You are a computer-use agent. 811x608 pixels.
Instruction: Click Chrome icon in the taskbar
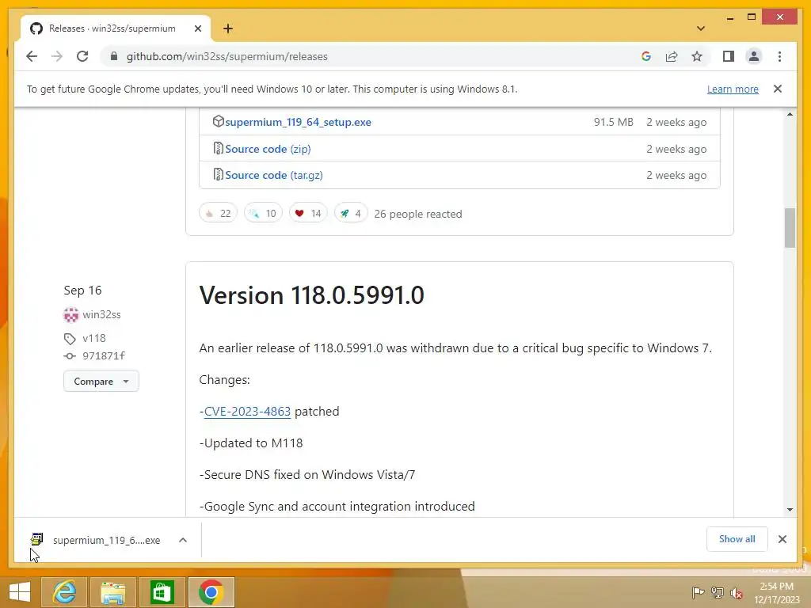[211, 592]
